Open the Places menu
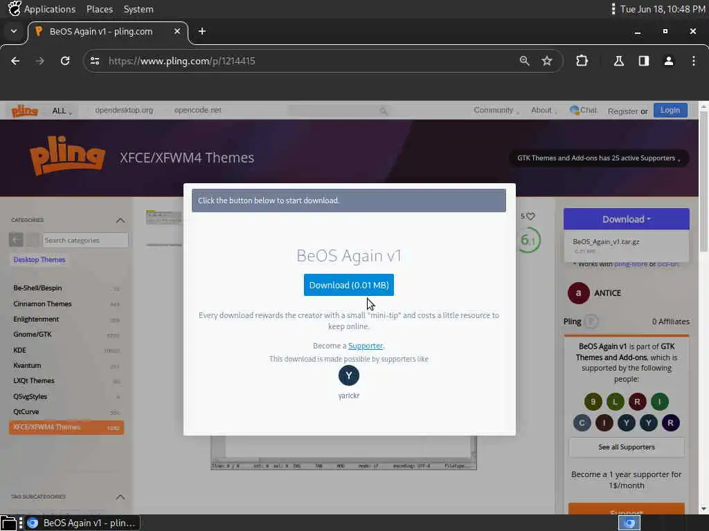709x531 pixels. pyautogui.click(x=100, y=9)
